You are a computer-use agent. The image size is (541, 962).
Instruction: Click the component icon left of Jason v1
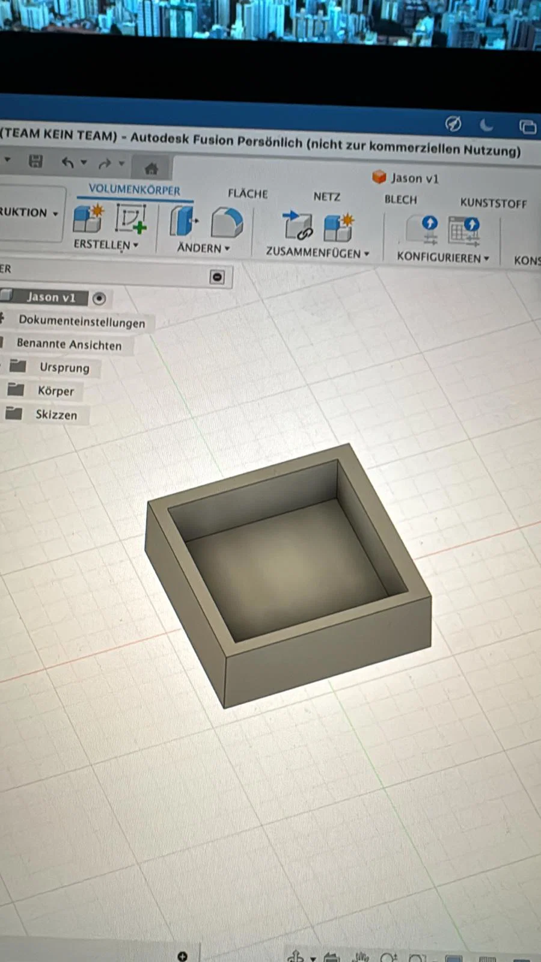click(x=7, y=295)
